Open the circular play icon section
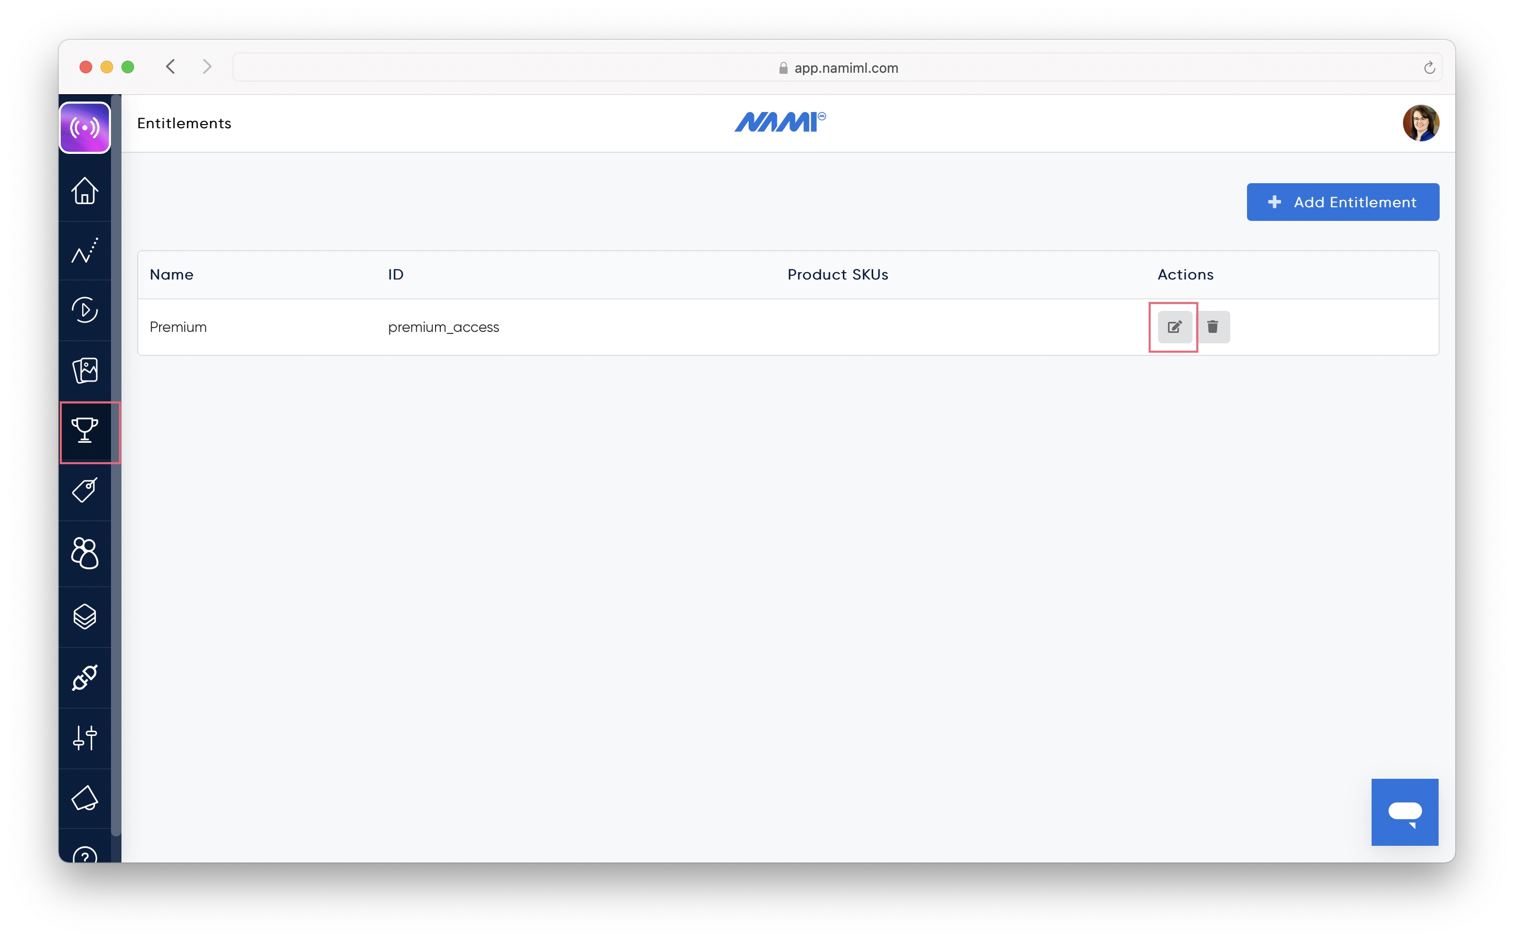 tap(85, 310)
